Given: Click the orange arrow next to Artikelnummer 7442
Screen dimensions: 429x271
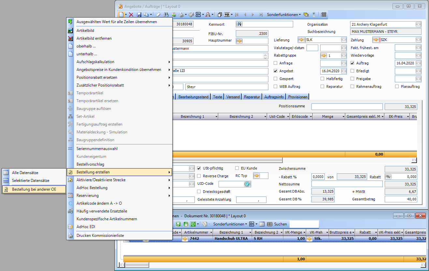Looking at the screenshot, I should click(185, 239).
